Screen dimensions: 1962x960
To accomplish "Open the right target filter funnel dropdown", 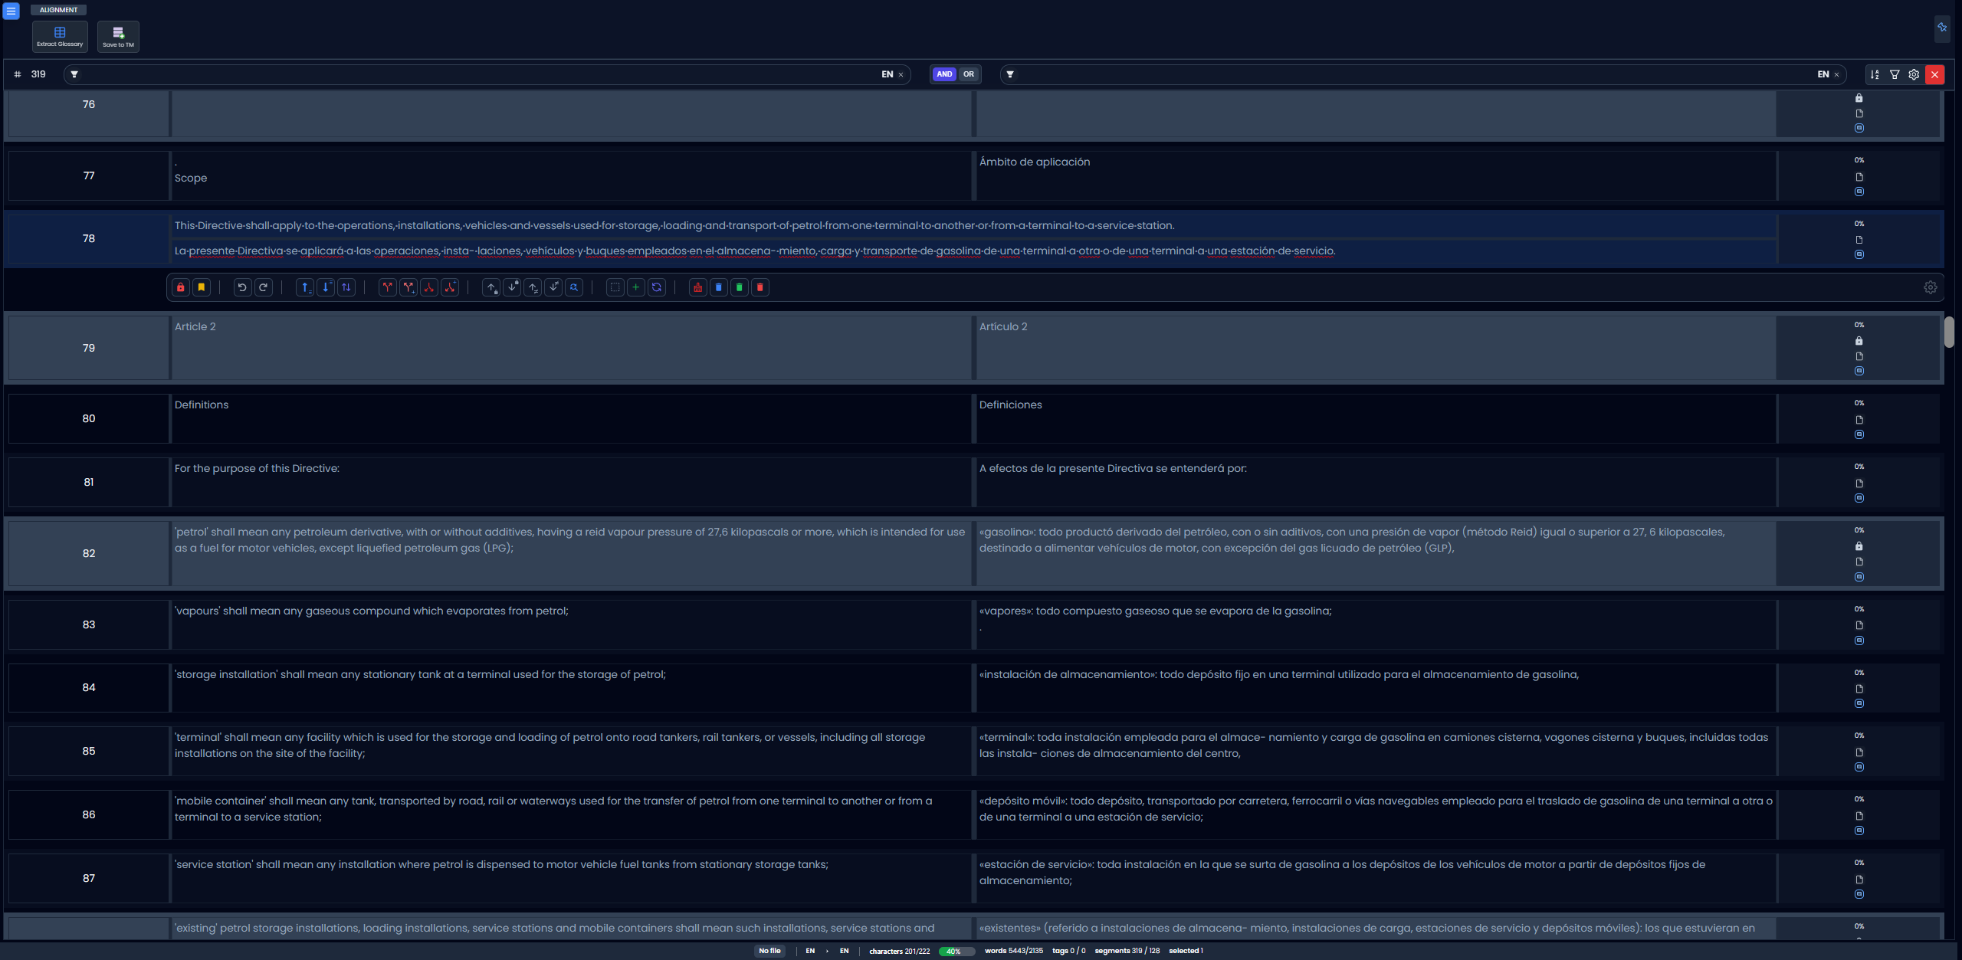I will 1010,74.
